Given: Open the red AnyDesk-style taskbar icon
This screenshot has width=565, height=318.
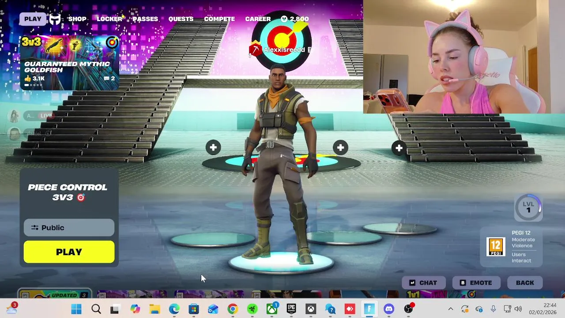Looking at the screenshot, I should coord(350,309).
